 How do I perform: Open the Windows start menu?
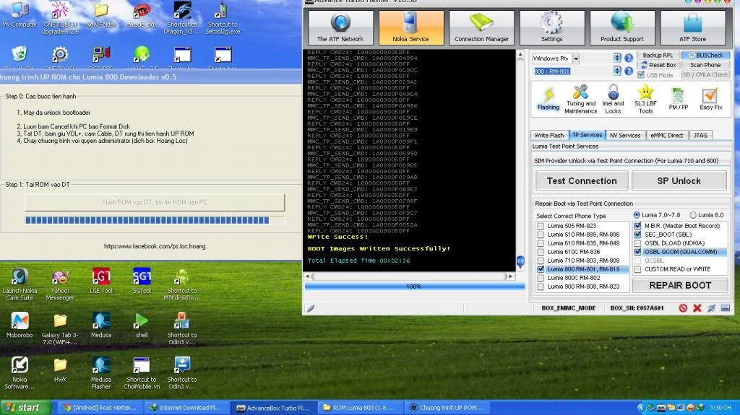click(25, 408)
